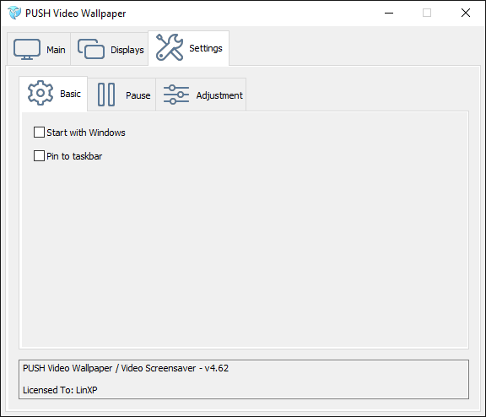Click the Displays overlapping screens icon
Image resolution: width=486 pixels, height=417 pixels.
[x=91, y=49]
